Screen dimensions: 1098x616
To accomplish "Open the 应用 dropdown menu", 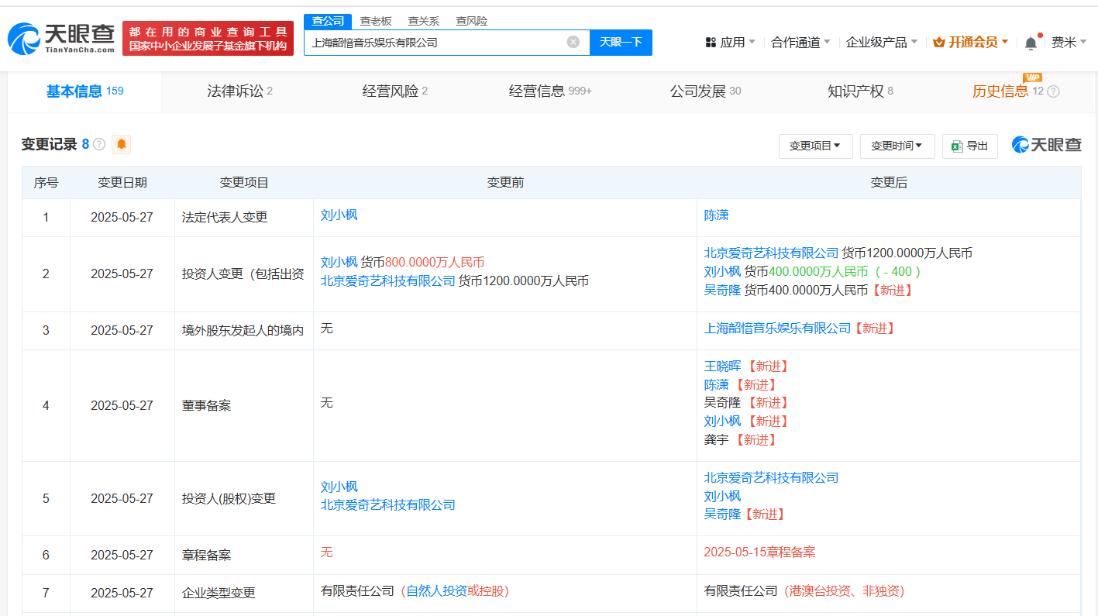I will 730,42.
